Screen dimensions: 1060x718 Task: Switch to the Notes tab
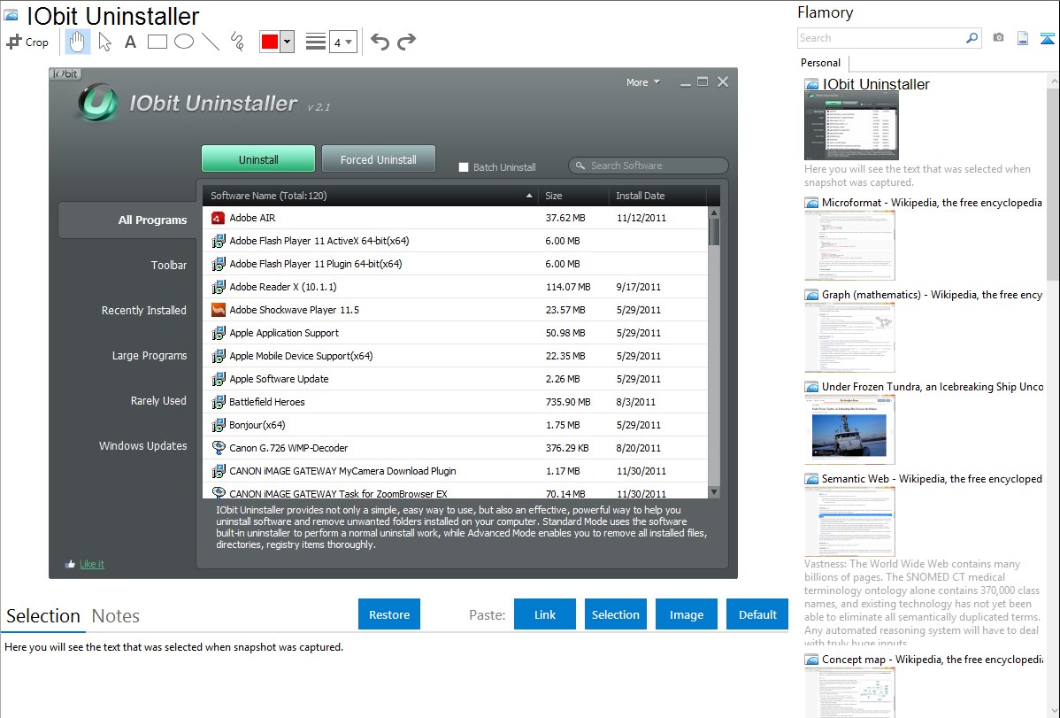coord(116,616)
